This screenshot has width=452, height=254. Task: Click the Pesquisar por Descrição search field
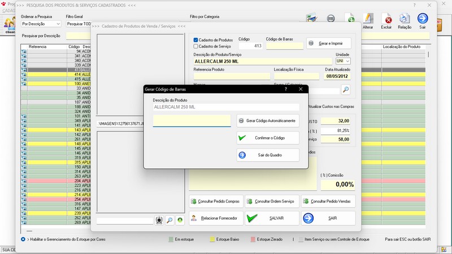pyautogui.click(x=79, y=36)
